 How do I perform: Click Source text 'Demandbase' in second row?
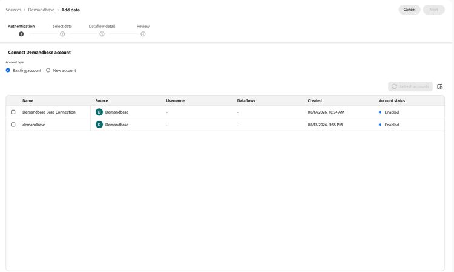(x=117, y=125)
